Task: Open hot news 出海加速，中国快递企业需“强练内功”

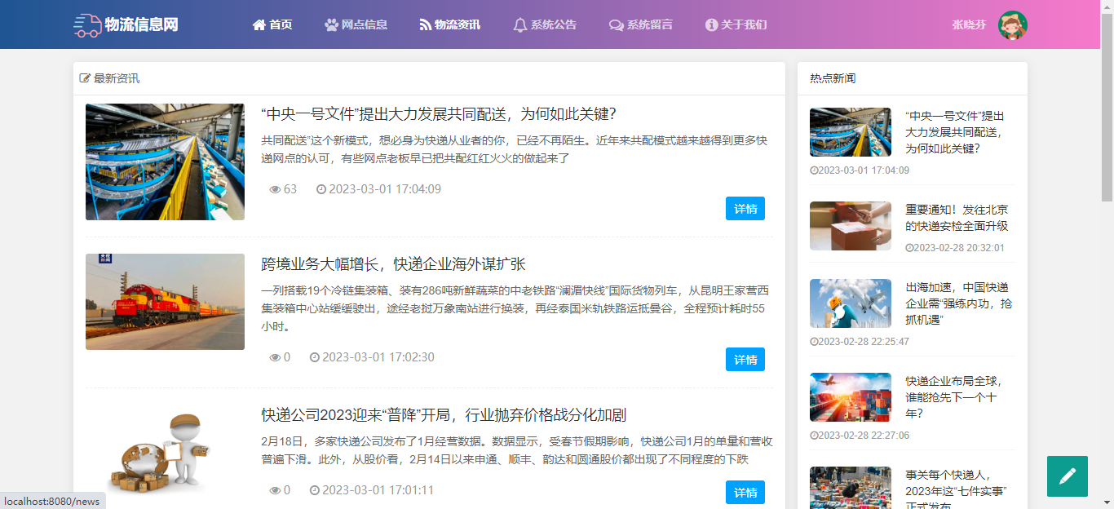Action: point(959,303)
